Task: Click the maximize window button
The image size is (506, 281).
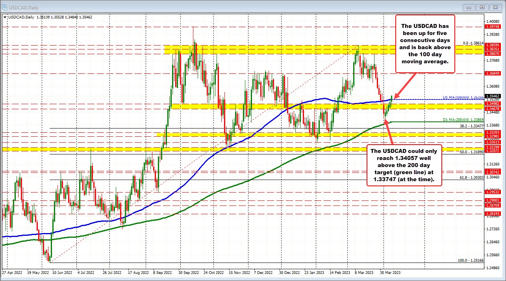Action: click(x=482, y=7)
